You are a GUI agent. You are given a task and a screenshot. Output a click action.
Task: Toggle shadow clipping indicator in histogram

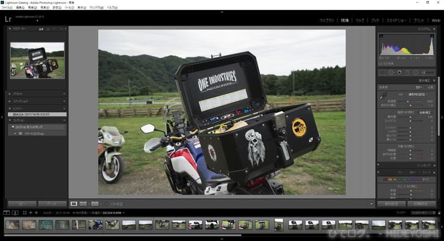381,36
